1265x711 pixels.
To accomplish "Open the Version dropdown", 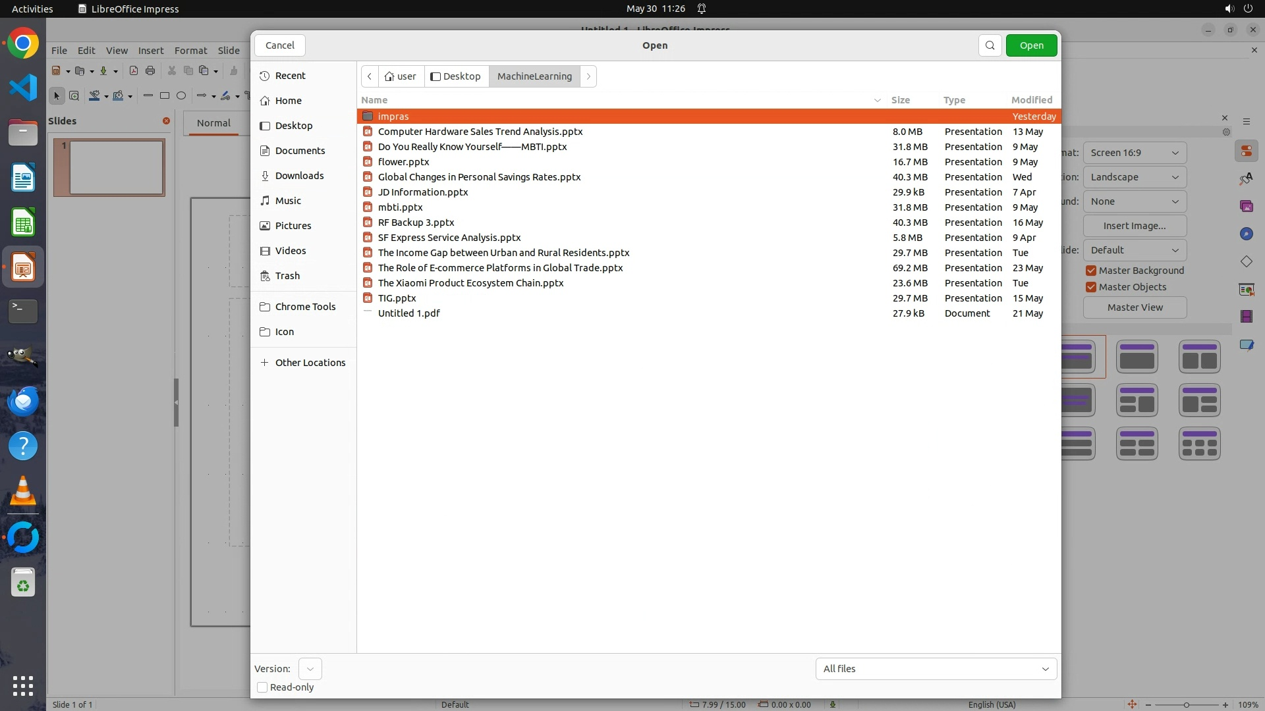I will (x=310, y=669).
